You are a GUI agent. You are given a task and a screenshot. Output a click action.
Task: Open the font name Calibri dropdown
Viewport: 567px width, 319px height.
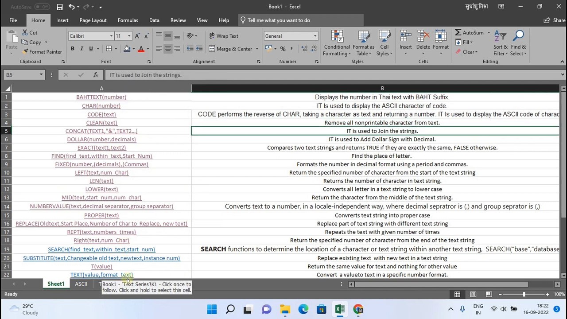click(111, 36)
